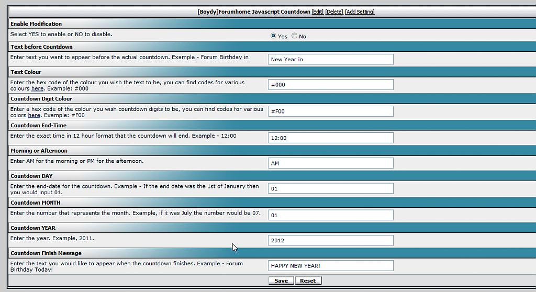Click the 'Countdown YEAR' heading

[33, 228]
